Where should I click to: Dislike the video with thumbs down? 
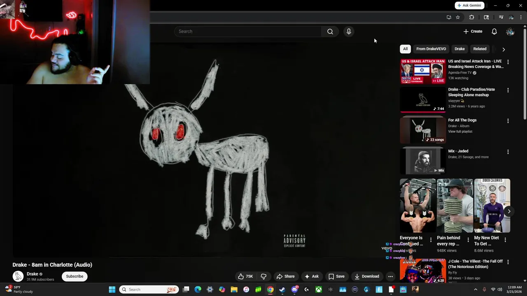(263, 276)
